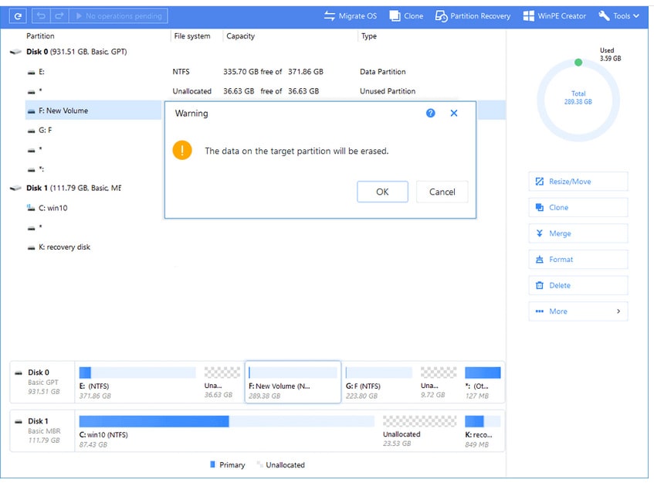Screen dimensions: 654x483
Task: Select K: reco... block in disk map
Action: click(483, 431)
